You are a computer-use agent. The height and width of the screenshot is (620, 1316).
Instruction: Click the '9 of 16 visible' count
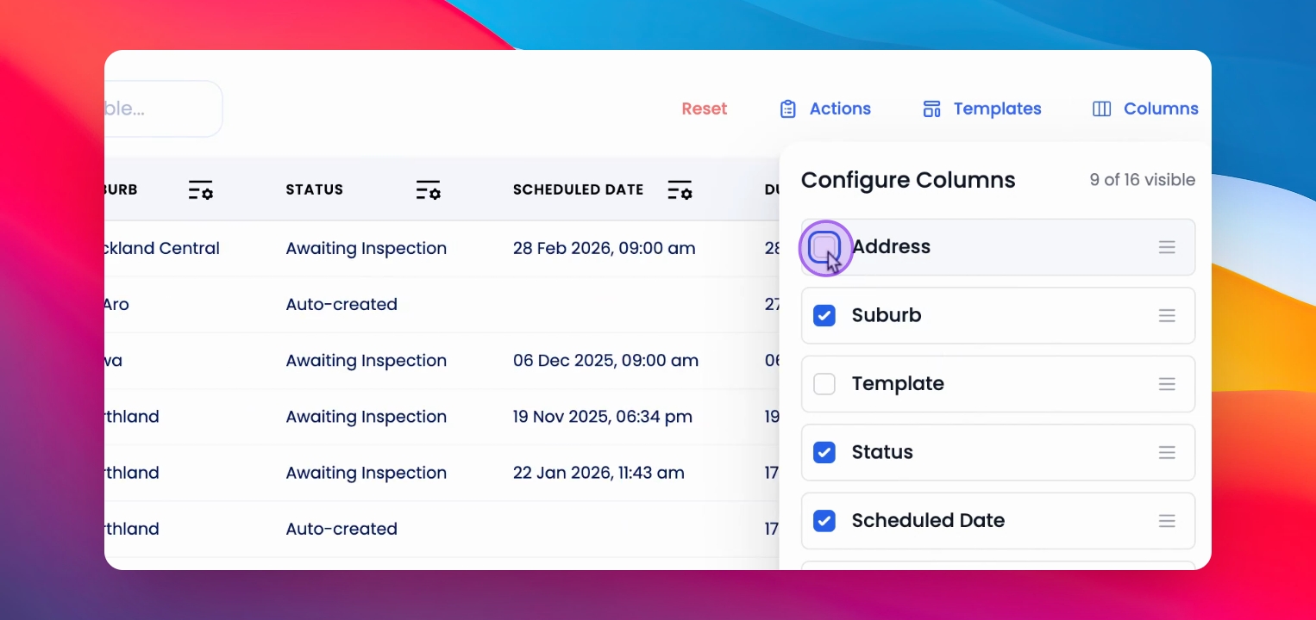[1143, 180]
